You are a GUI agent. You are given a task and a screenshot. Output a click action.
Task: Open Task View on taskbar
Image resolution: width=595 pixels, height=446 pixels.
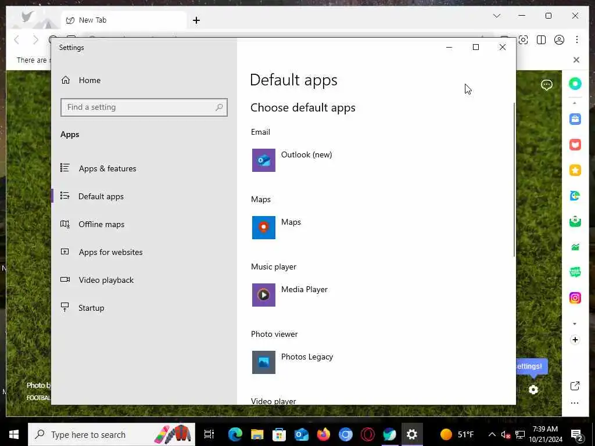point(209,434)
